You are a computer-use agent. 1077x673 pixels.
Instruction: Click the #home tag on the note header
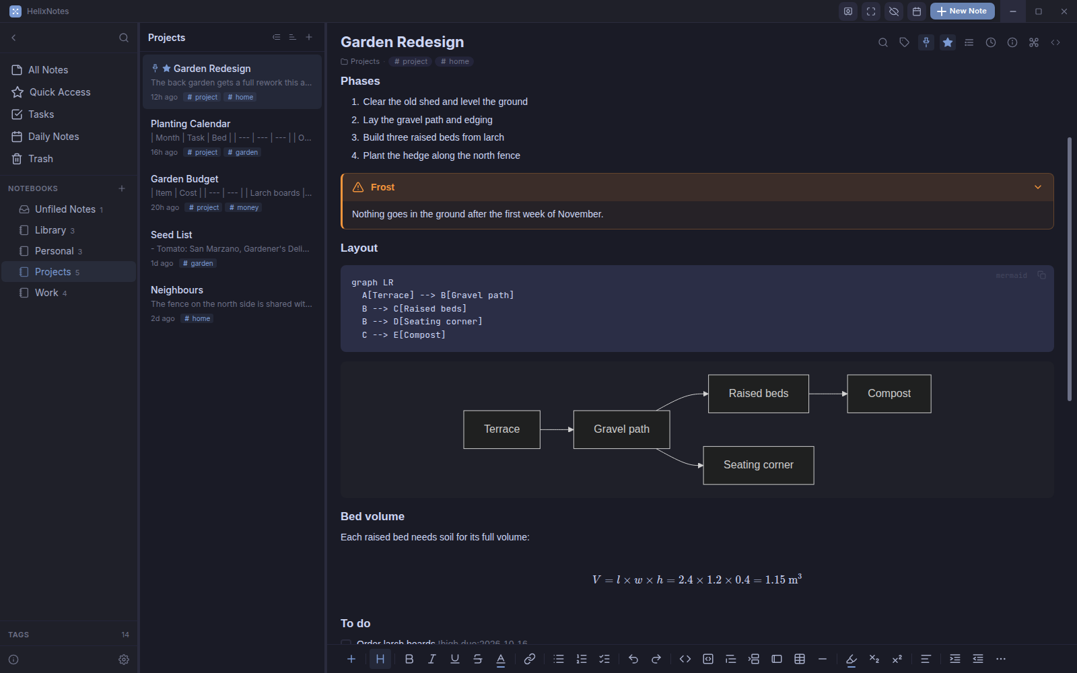455,61
